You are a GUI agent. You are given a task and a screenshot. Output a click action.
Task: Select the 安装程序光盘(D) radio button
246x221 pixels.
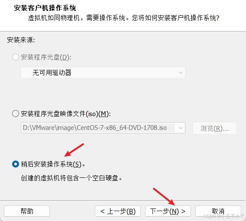[16, 57]
